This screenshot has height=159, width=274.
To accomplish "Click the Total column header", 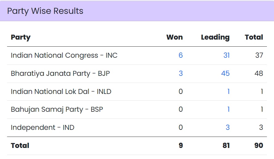I will (254, 37).
